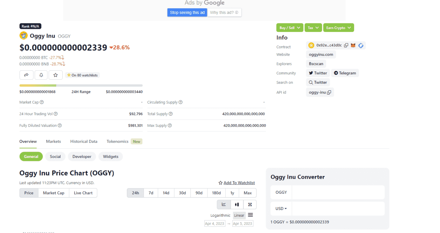Show the Market Cap chart
440x233 pixels.
tap(54, 193)
